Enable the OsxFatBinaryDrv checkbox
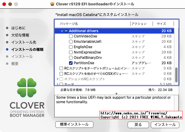Image resolution: width=185 pixels, height=132 pixels. coord(71,58)
